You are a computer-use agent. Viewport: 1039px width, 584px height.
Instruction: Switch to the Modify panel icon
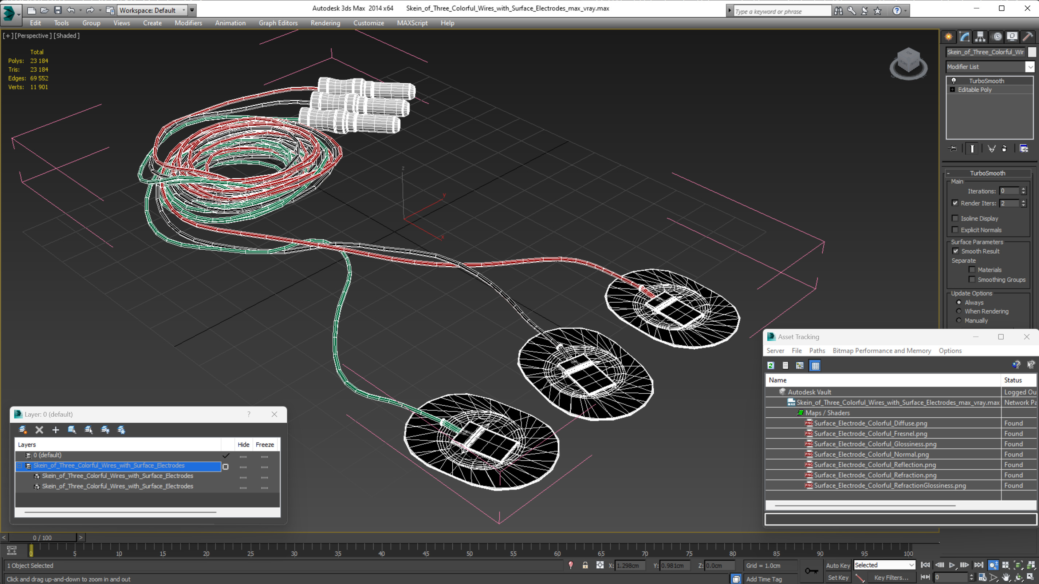click(x=964, y=37)
